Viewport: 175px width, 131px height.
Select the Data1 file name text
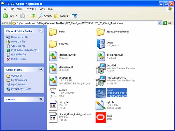(110, 43)
